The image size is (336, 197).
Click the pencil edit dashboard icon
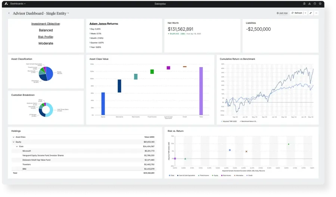tap(311, 13)
